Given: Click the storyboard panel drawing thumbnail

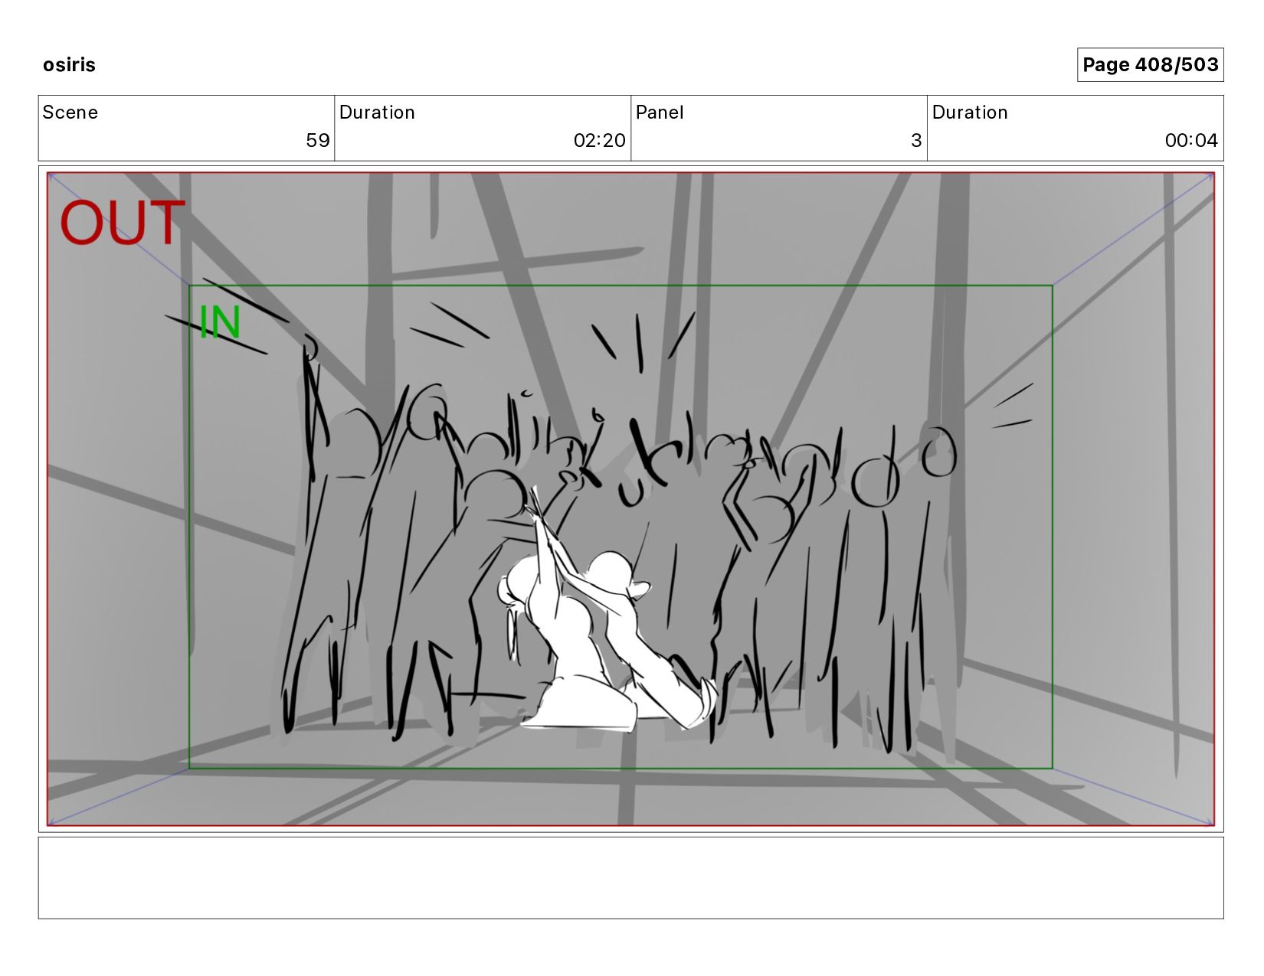Looking at the screenshot, I should (630, 499).
